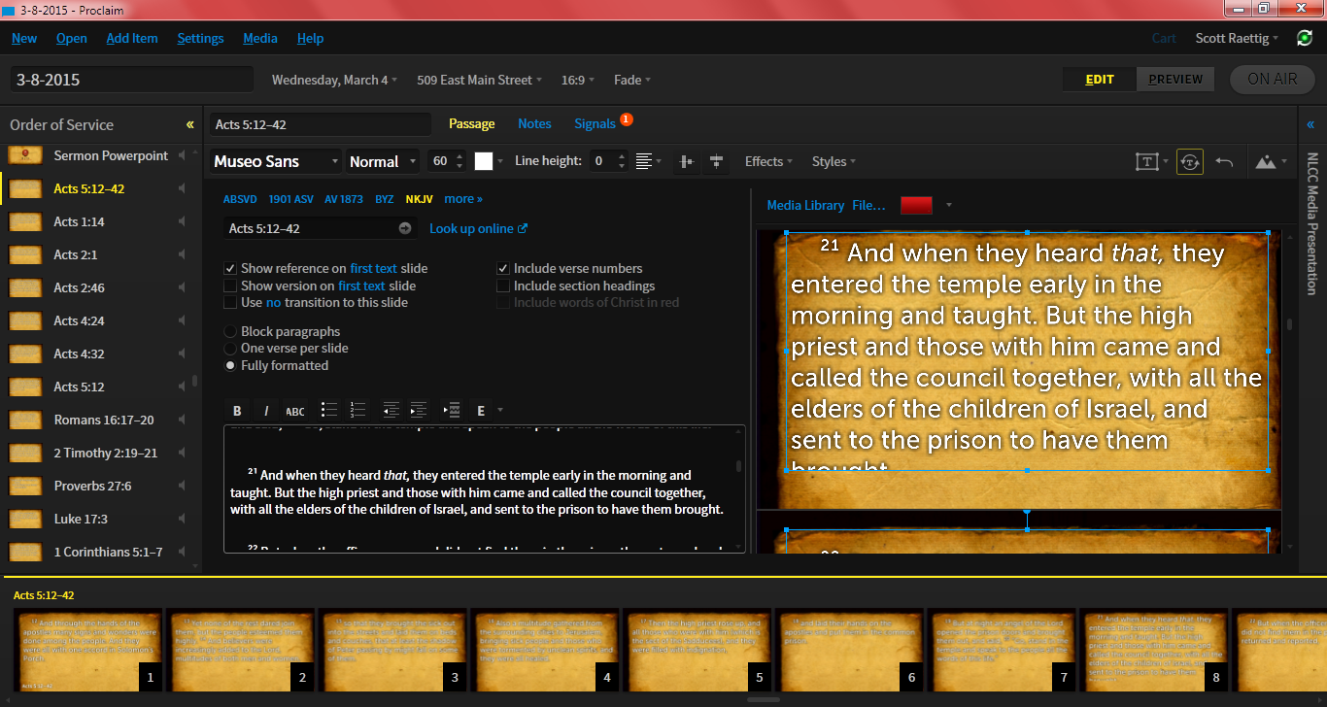
Task: Decrease the text indent
Action: point(391,410)
